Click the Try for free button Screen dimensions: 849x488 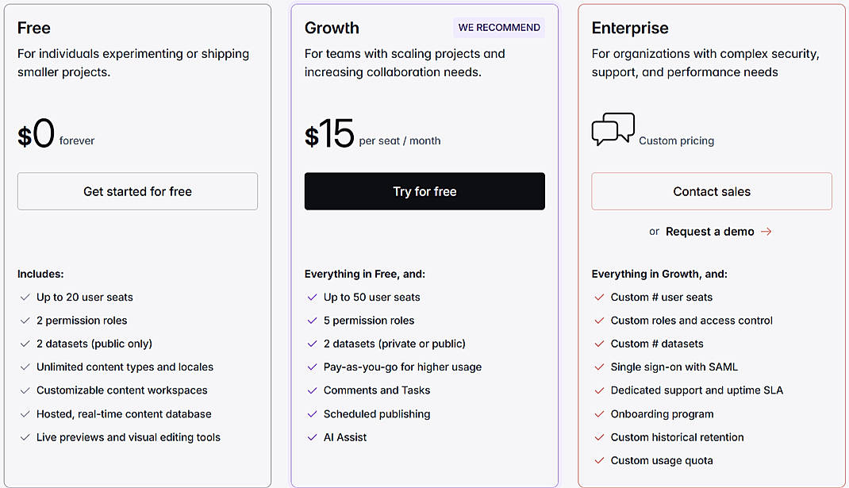pyautogui.click(x=424, y=191)
